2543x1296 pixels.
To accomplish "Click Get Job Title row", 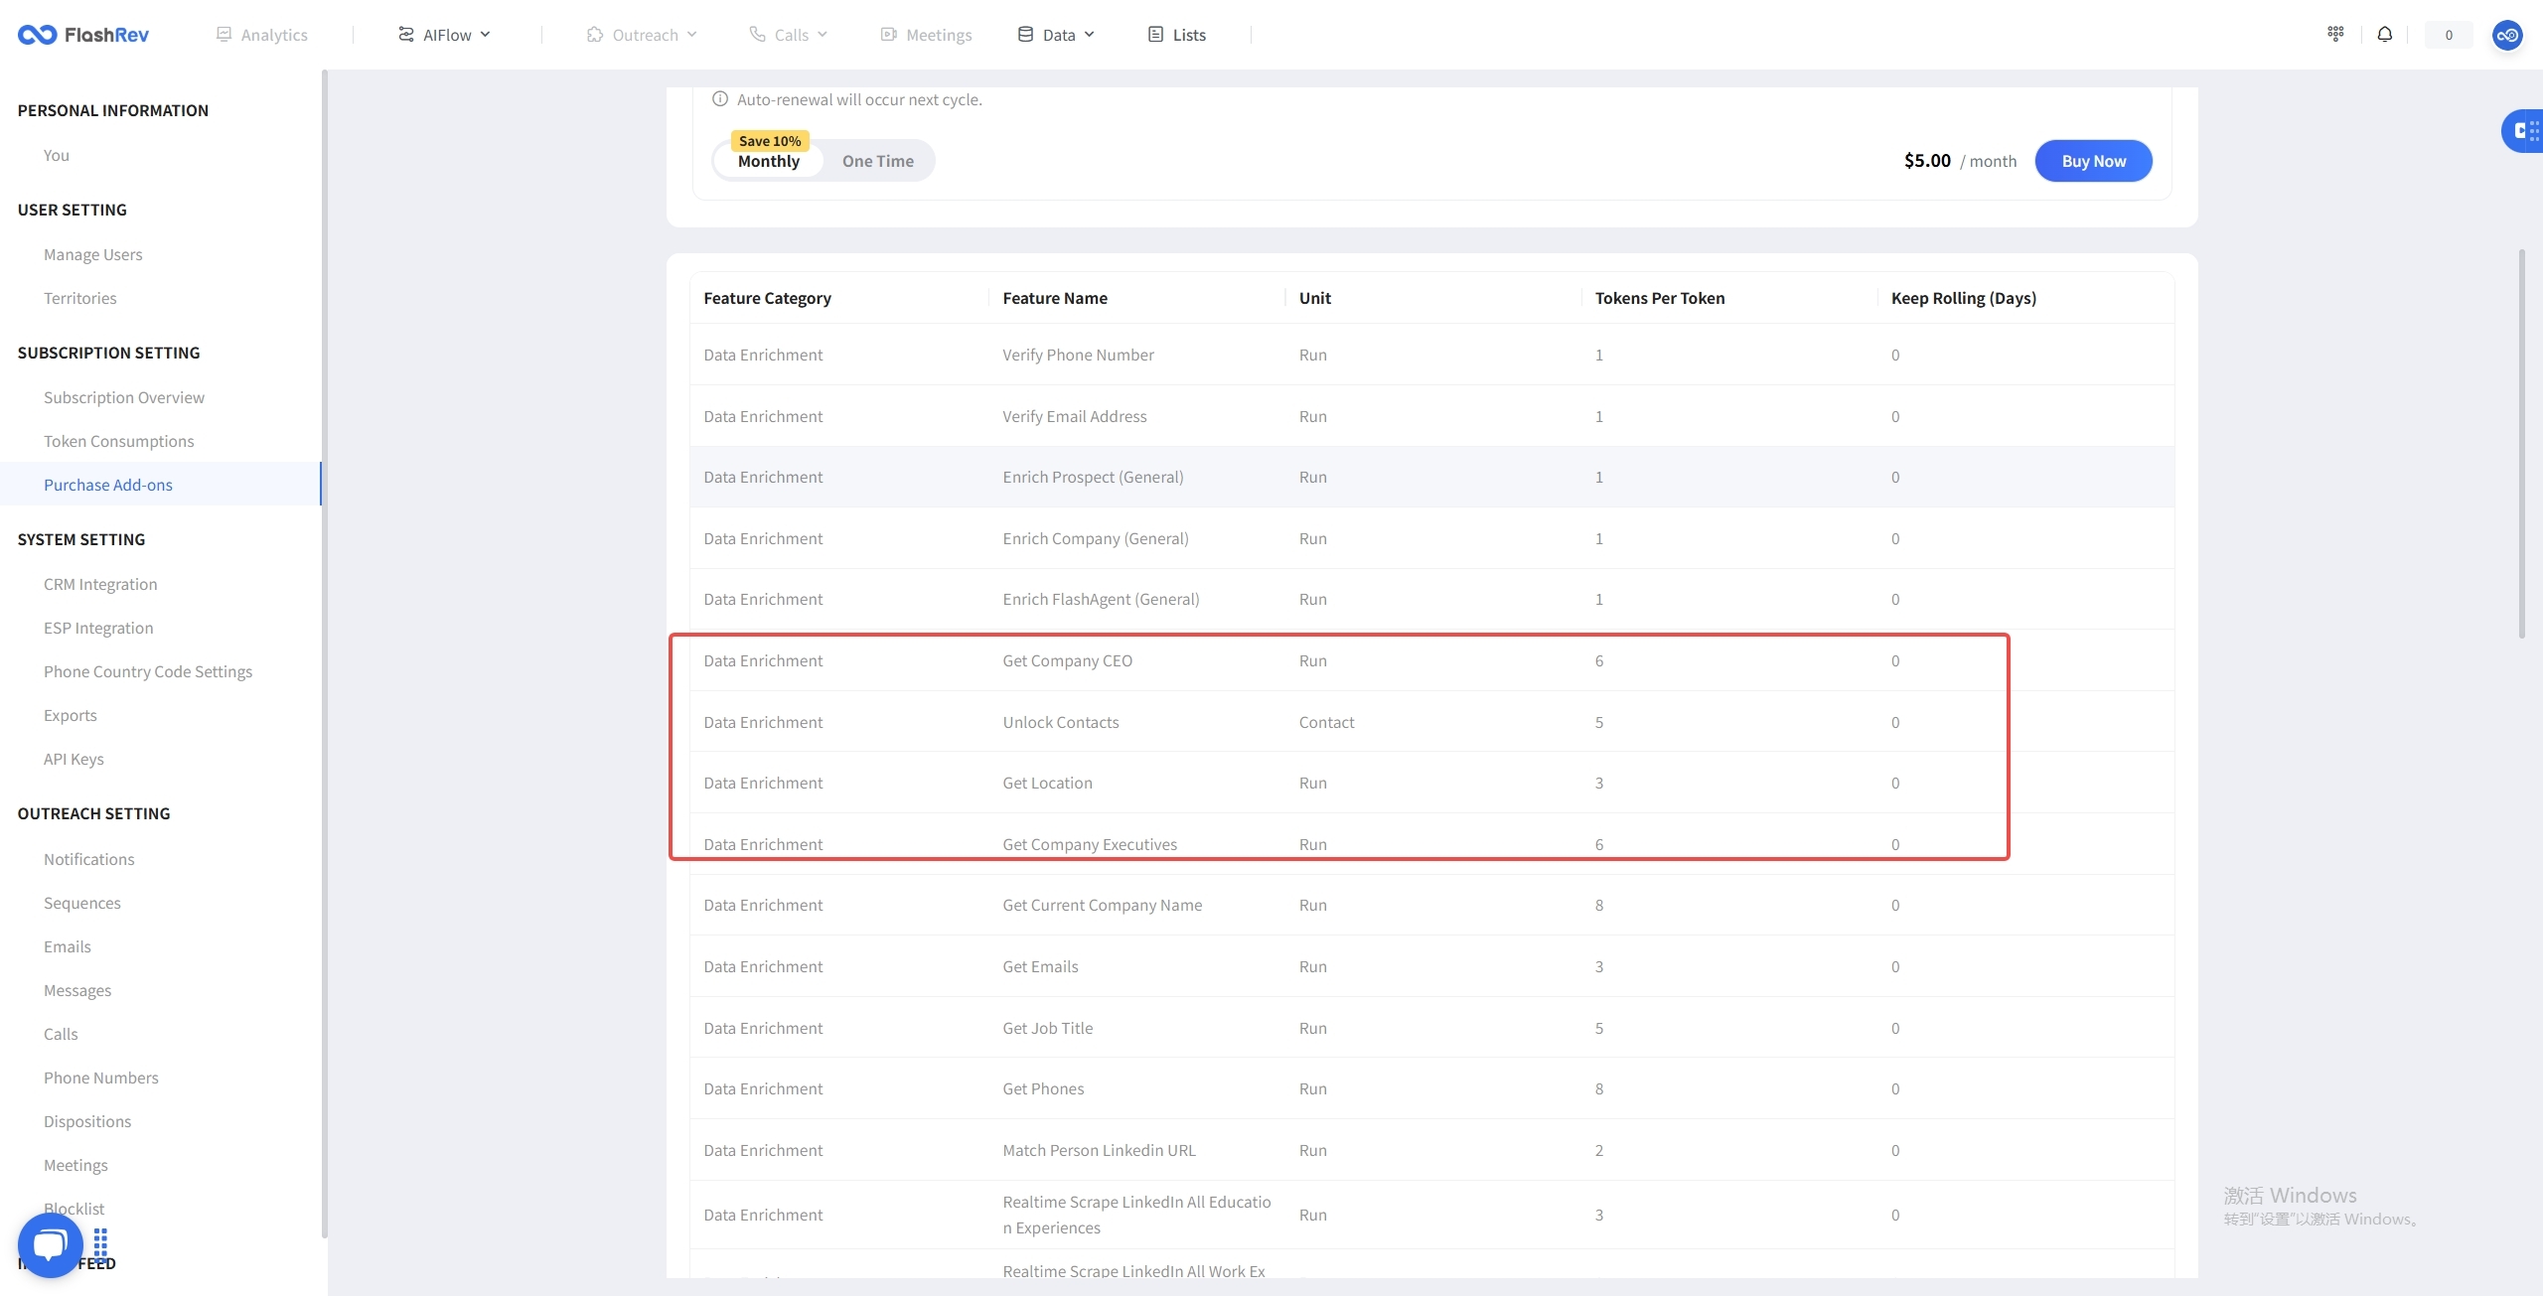I will (1431, 1028).
